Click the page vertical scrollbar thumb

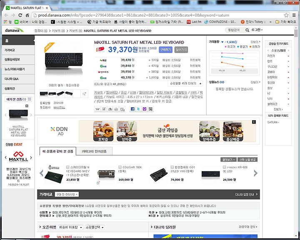pyautogui.click(x=296, y=33)
